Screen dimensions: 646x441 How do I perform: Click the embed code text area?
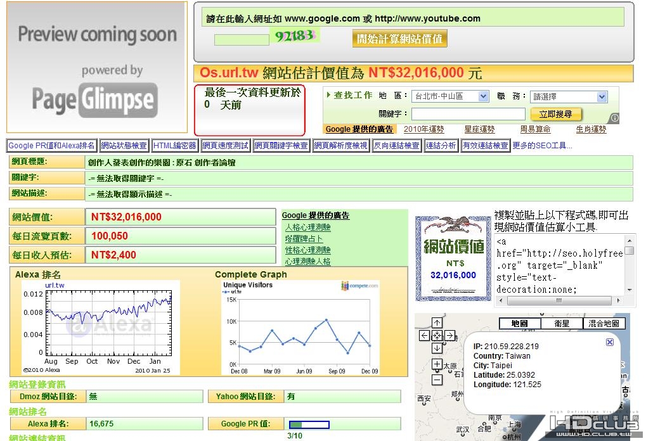(560, 265)
